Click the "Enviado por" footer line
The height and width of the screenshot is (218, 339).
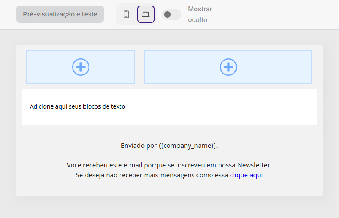(x=138, y=146)
